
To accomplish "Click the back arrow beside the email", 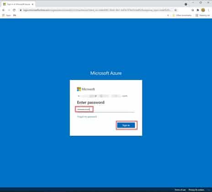I will [x=79, y=96].
